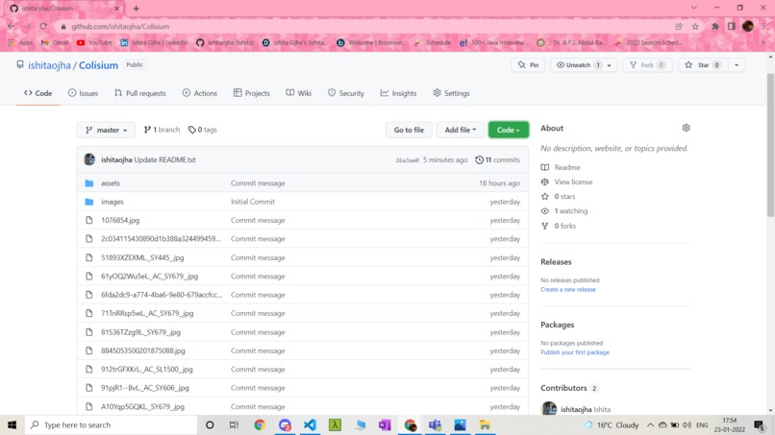Open OneNote from taskbar
775x435 pixels.
point(385,424)
